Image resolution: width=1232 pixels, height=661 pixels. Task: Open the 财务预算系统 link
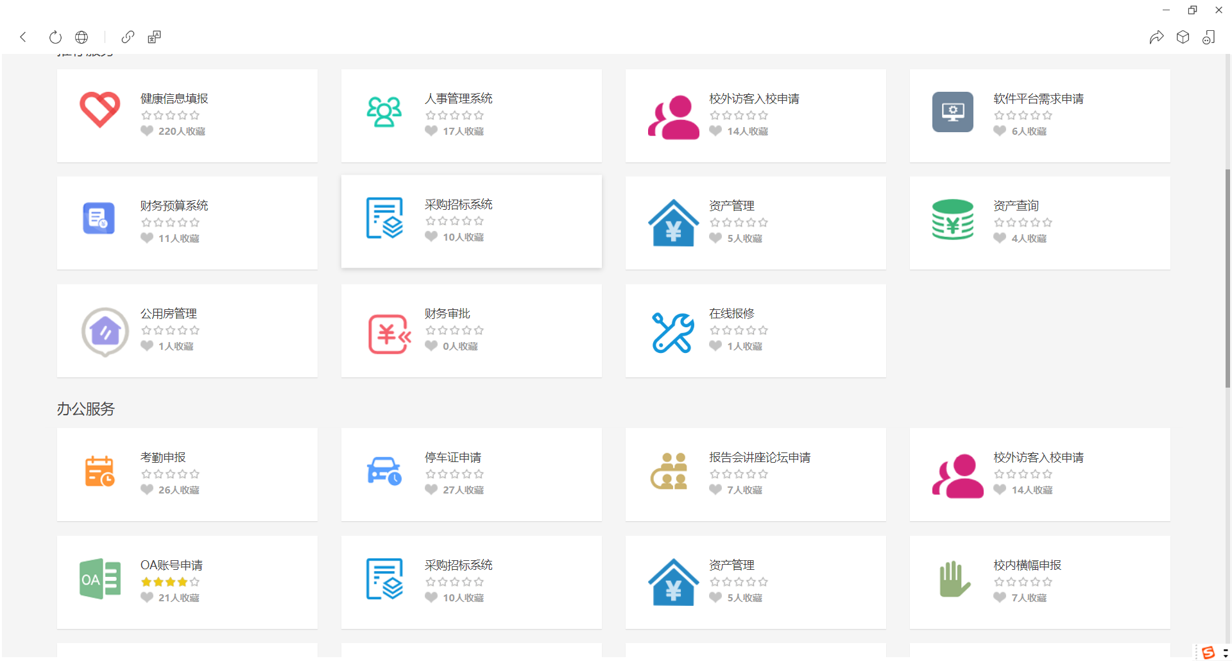(x=175, y=205)
